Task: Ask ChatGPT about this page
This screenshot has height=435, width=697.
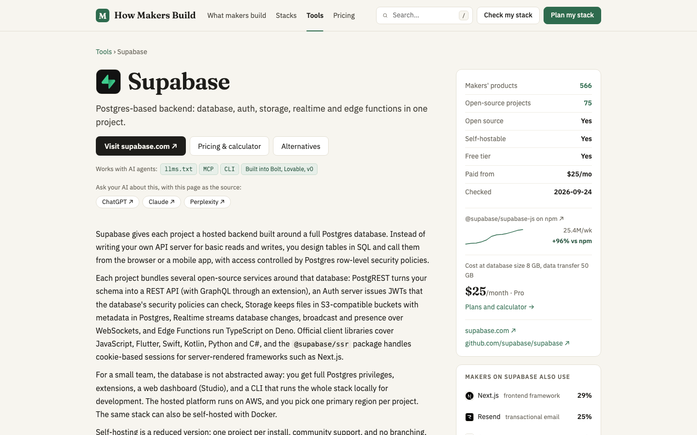Action: click(x=118, y=202)
